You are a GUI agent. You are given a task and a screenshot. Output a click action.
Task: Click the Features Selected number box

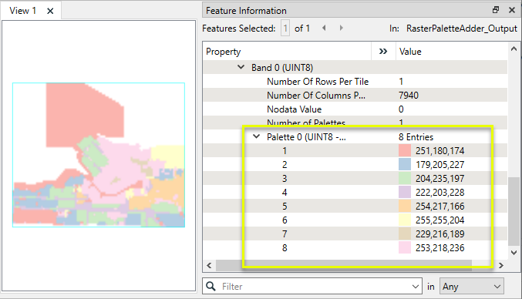point(285,29)
